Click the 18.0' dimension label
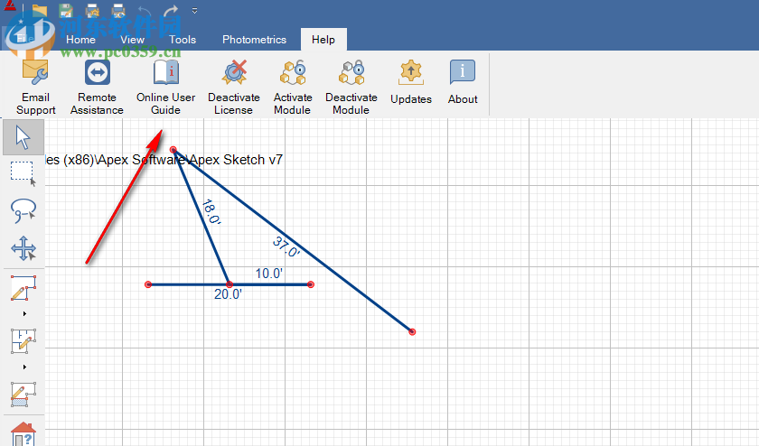The width and height of the screenshot is (759, 446). (211, 212)
